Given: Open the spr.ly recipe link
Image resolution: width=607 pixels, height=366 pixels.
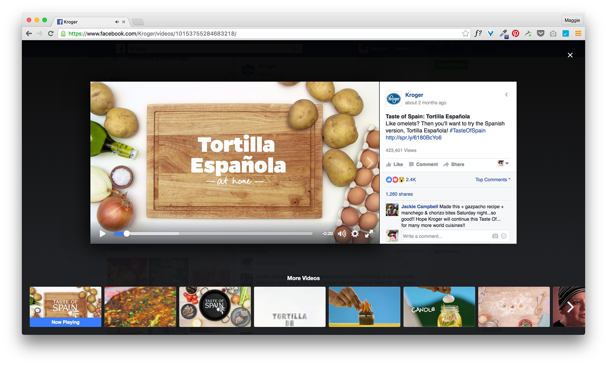Looking at the screenshot, I should pyautogui.click(x=414, y=138).
